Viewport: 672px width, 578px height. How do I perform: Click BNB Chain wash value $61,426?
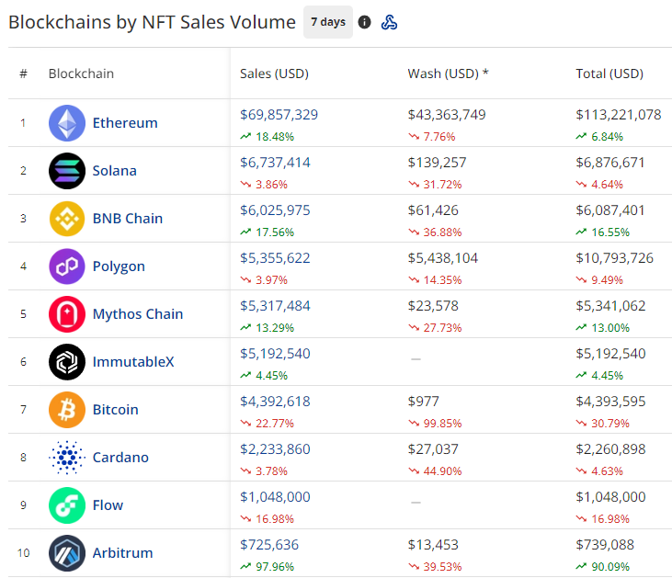pos(433,210)
